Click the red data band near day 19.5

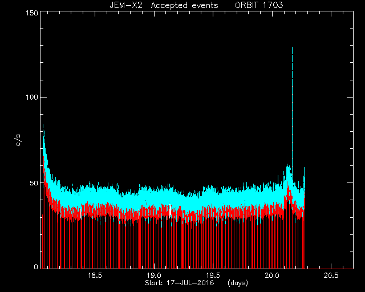213,212
